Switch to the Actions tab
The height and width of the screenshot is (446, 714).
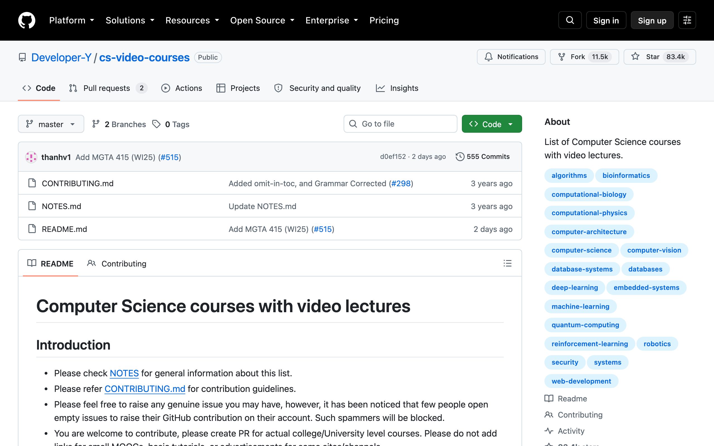182,88
